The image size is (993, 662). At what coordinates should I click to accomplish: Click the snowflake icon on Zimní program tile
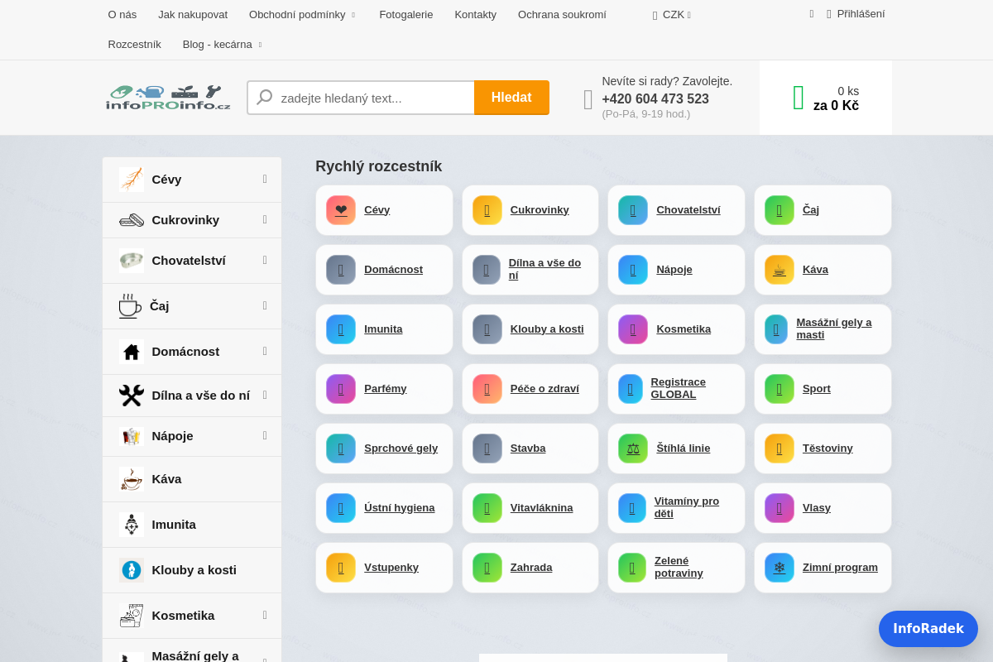(780, 568)
